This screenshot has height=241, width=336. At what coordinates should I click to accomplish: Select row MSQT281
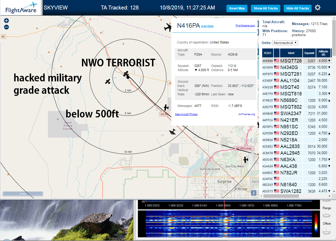pyautogui.click(x=296, y=74)
